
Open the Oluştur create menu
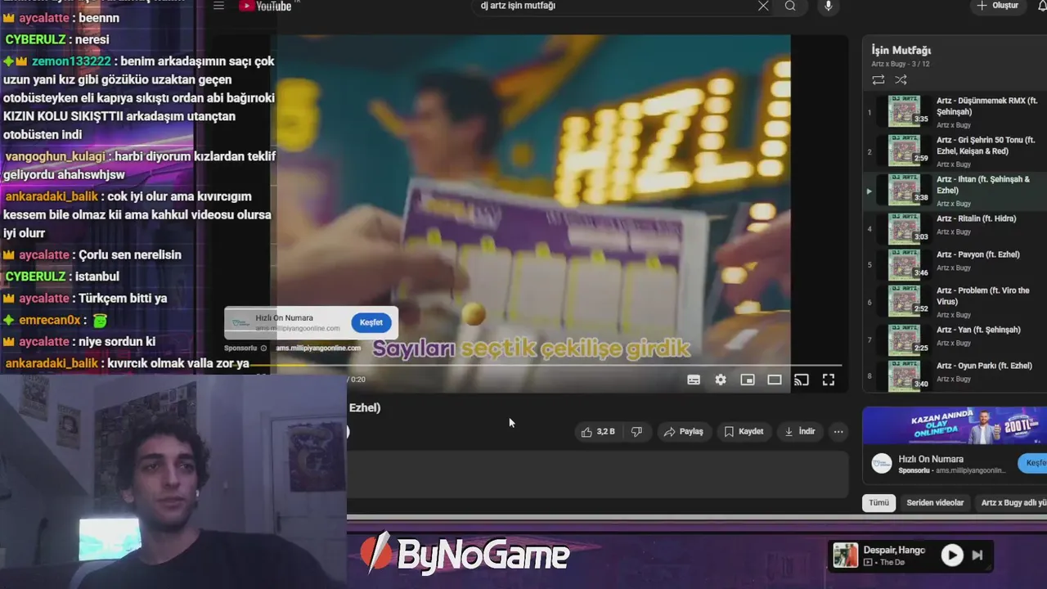(x=998, y=6)
